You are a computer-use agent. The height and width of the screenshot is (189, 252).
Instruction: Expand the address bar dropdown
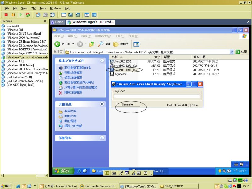tap(232, 52)
